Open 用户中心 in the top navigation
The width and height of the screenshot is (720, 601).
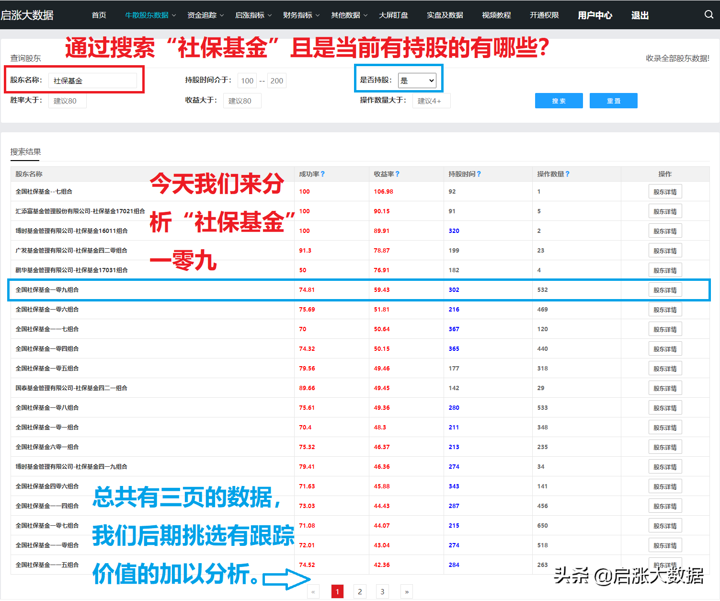(x=595, y=15)
